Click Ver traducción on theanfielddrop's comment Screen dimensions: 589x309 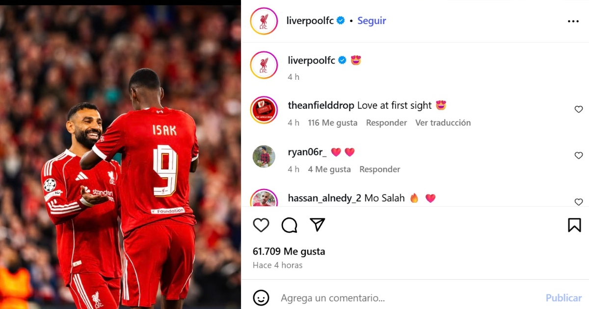click(x=443, y=123)
